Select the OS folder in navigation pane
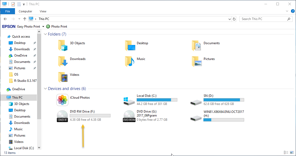296x156 pixels. (16, 74)
